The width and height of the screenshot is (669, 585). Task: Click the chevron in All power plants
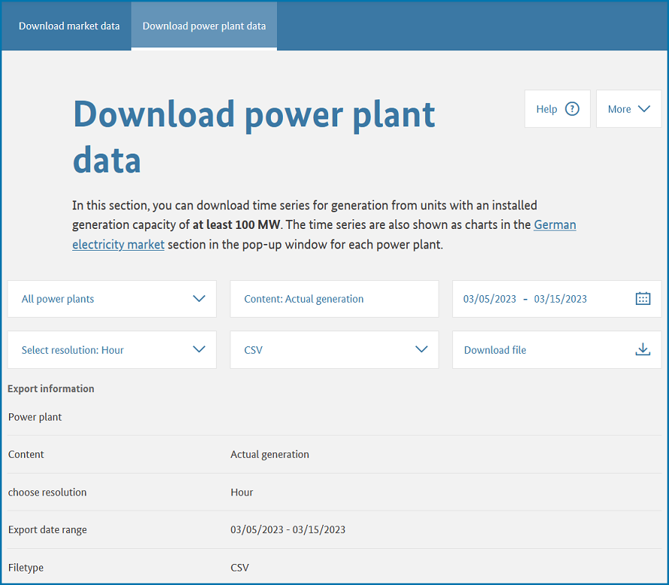199,299
